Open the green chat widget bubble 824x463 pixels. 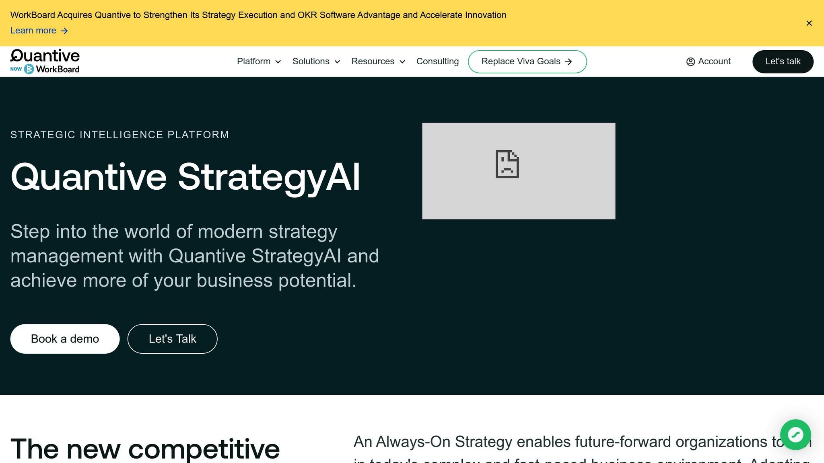[x=795, y=434]
